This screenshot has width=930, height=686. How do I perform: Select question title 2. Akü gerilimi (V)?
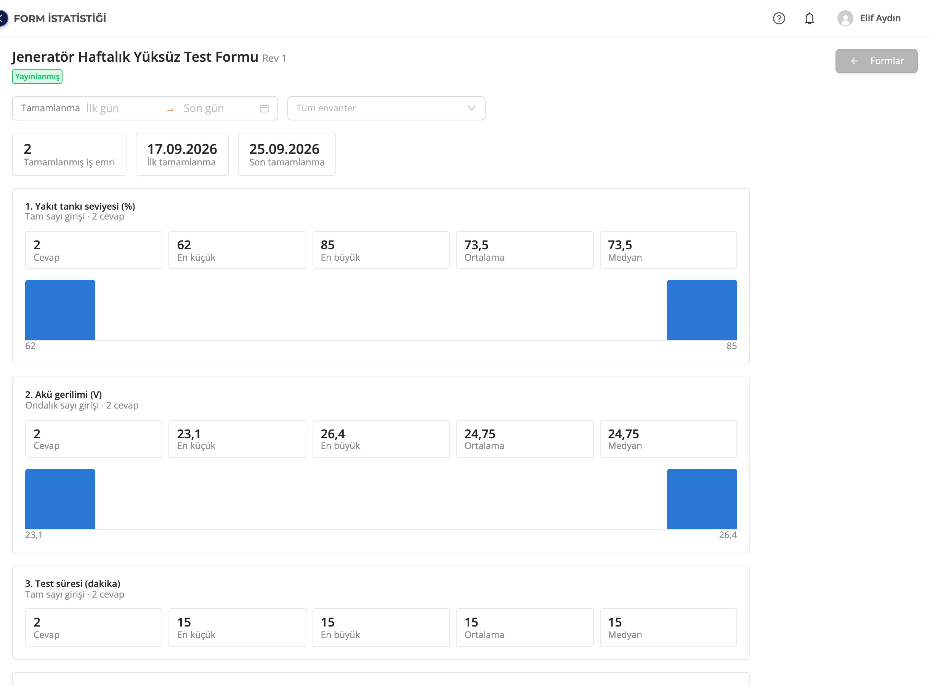[64, 394]
